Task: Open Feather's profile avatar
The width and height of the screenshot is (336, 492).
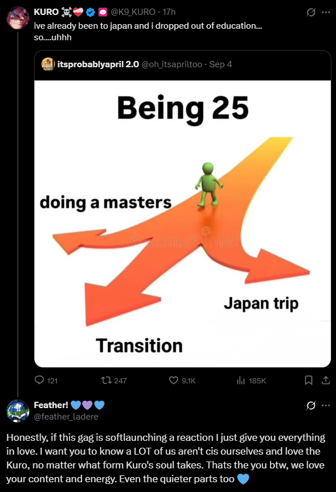Action: click(x=18, y=411)
